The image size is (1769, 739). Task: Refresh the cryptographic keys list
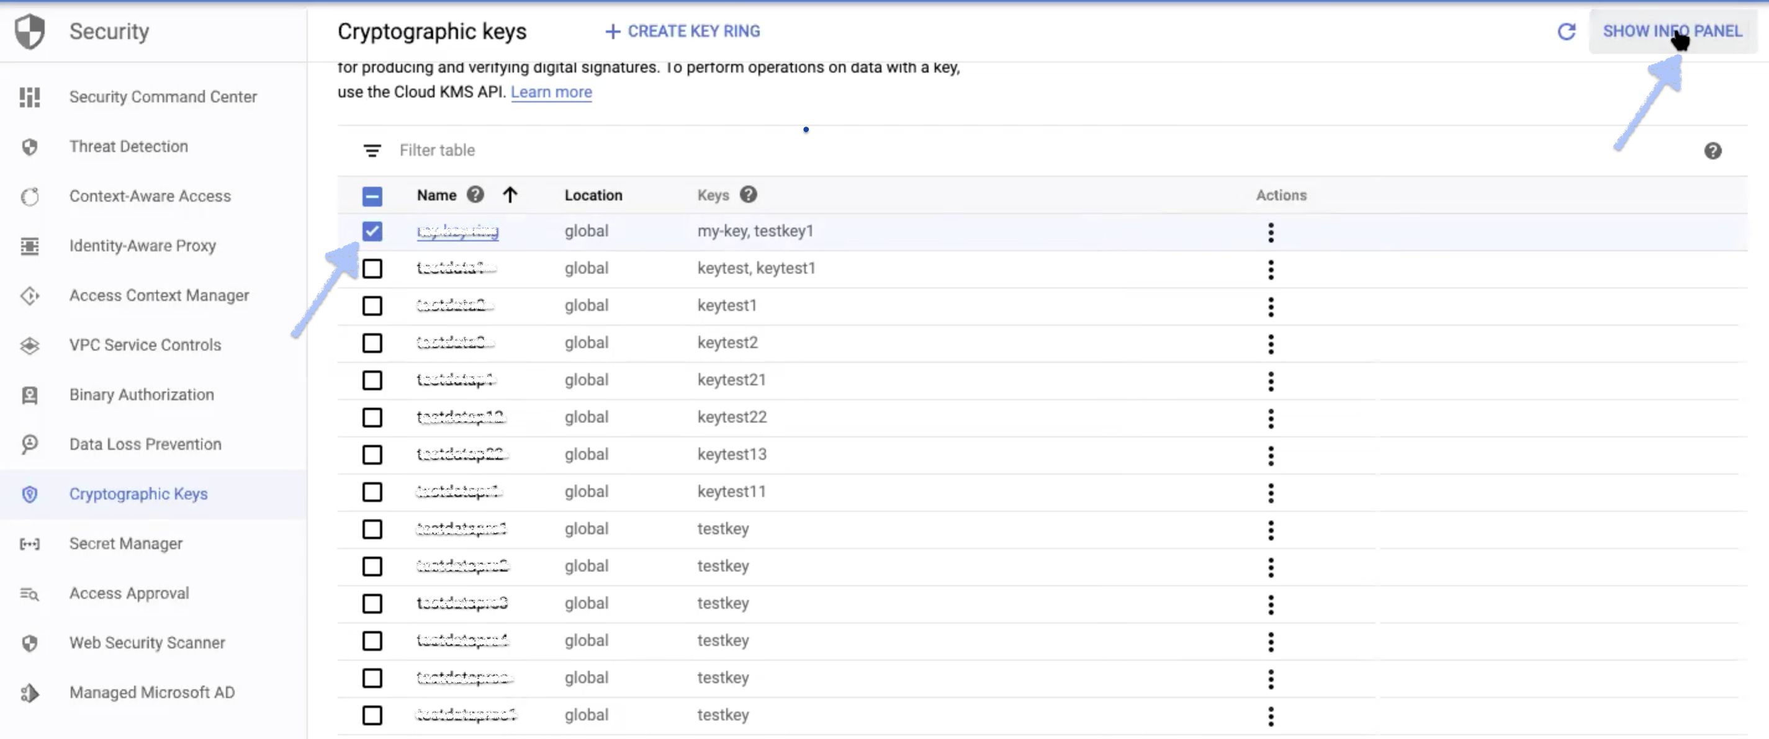click(x=1566, y=32)
